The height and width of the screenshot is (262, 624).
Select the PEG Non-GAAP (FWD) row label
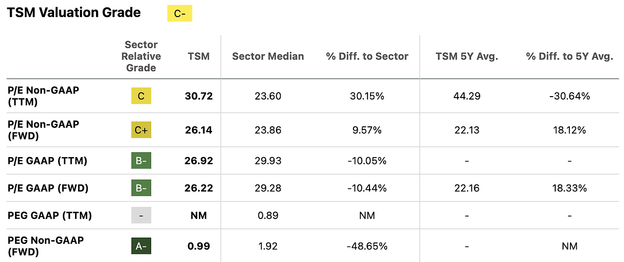[45, 246]
